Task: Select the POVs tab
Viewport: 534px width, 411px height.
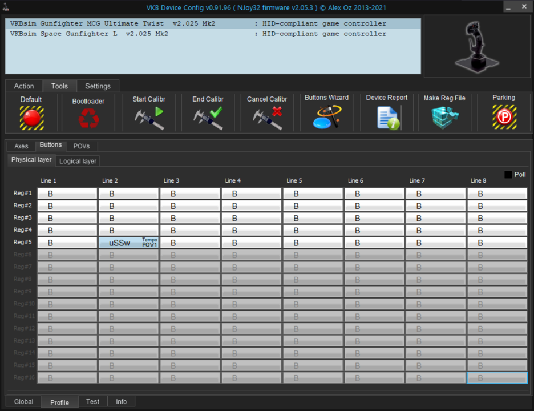Action: click(x=82, y=146)
